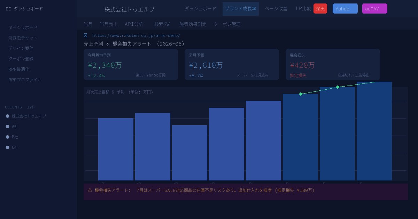
Task: Switch to 施策効果測定 sub-tab
Action: [193, 24]
